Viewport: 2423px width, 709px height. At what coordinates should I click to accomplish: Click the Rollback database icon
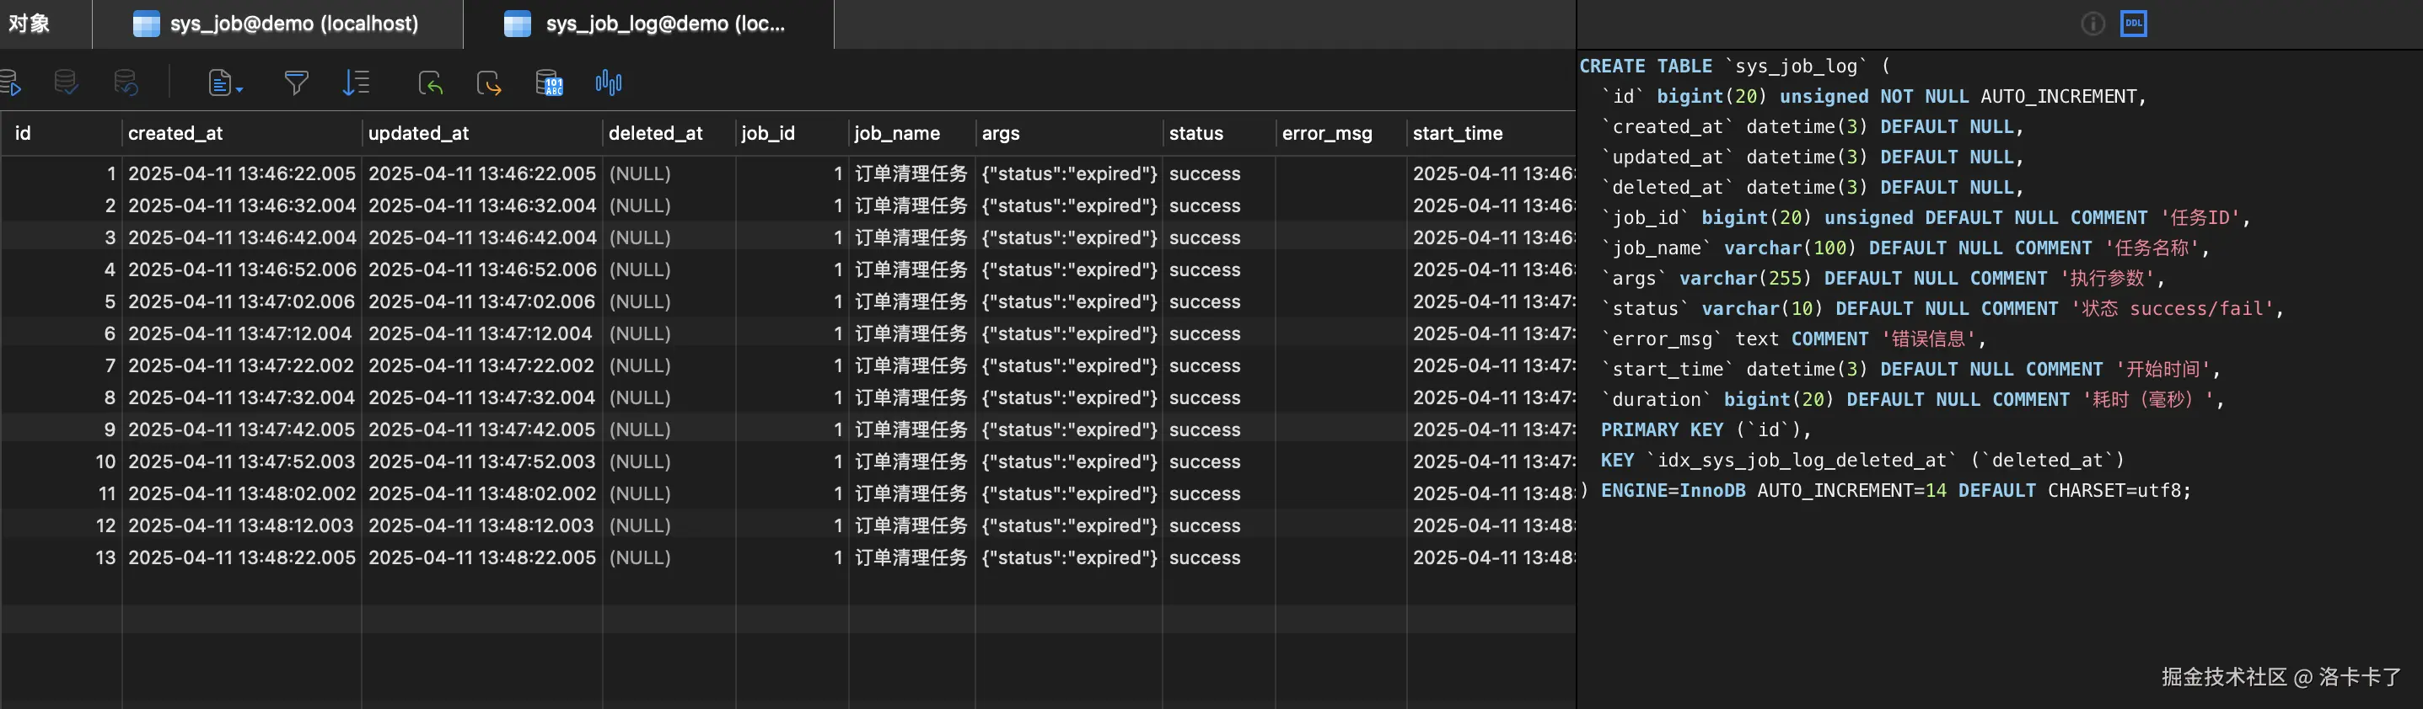tap(125, 83)
